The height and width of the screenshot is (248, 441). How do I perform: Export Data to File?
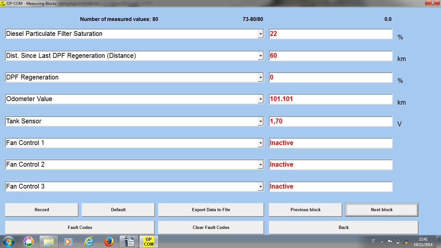(x=211, y=210)
